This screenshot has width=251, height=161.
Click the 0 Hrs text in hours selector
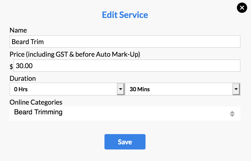coord(21,89)
